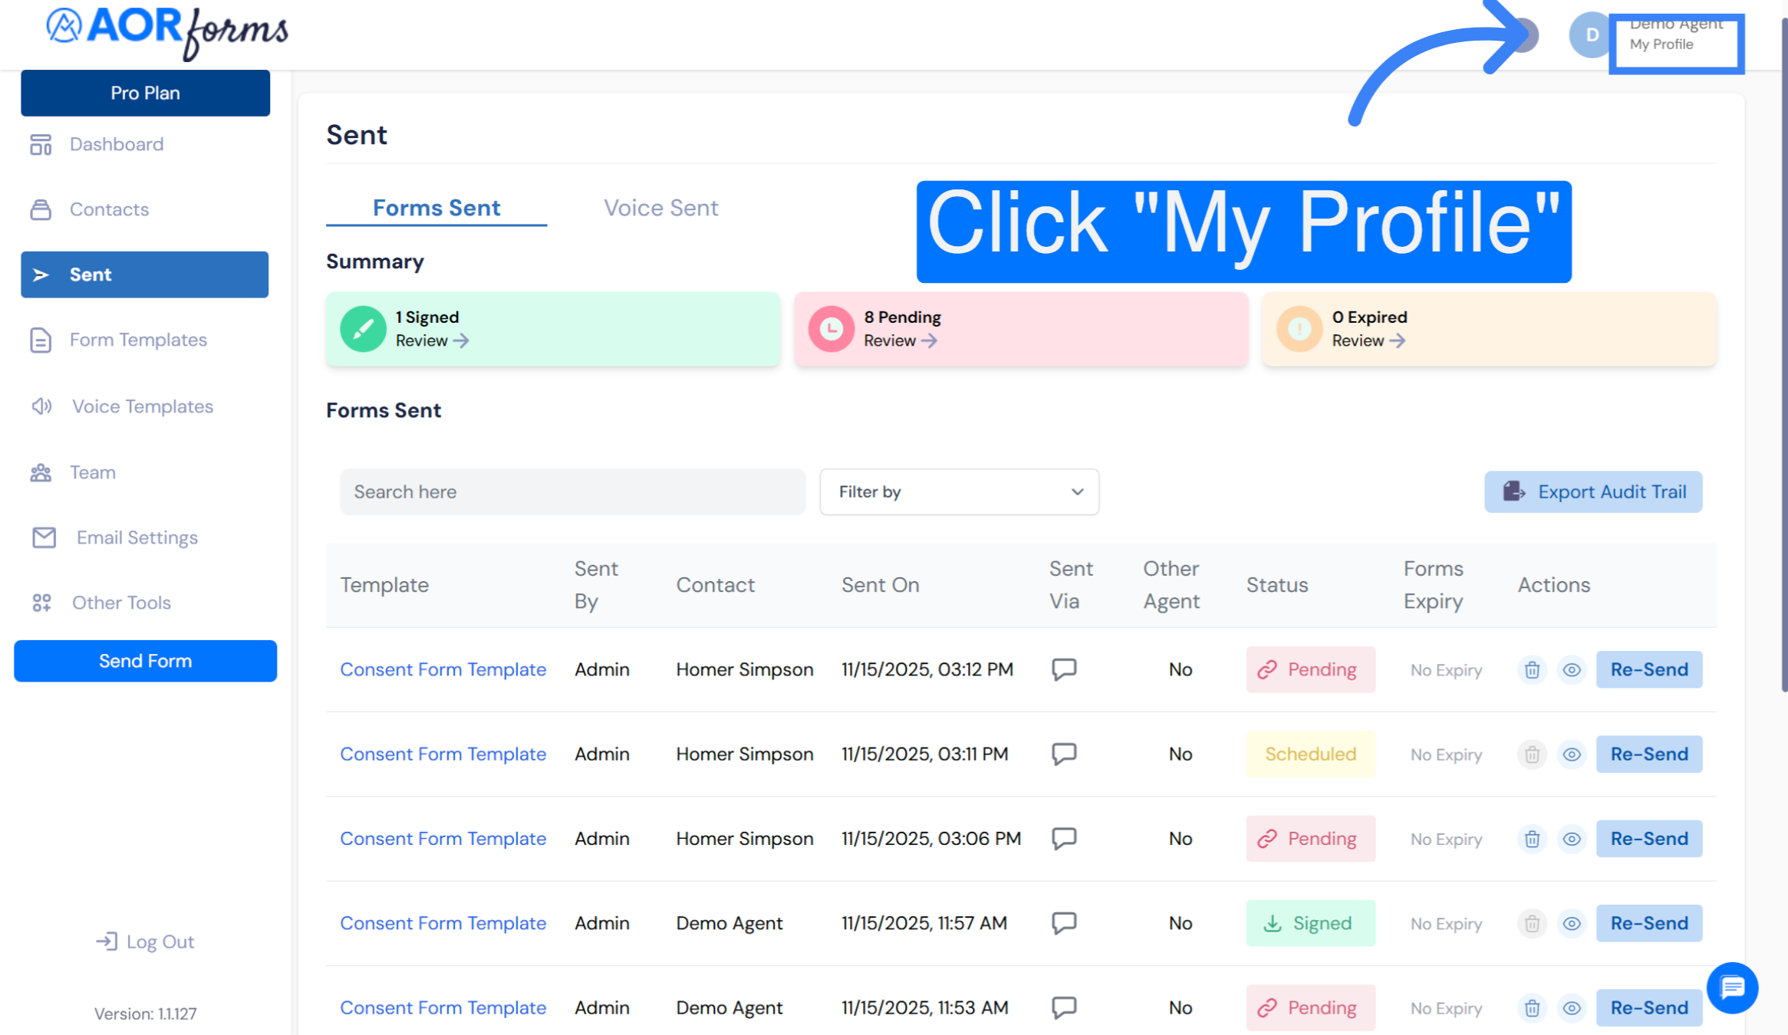Screen dimensions: 1788x1035
Task: Open Email Settings from sidebar
Action: pos(136,537)
